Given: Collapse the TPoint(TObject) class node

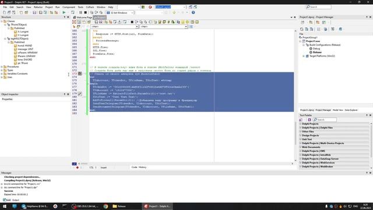Looking at the screenshot, I should [5, 24].
